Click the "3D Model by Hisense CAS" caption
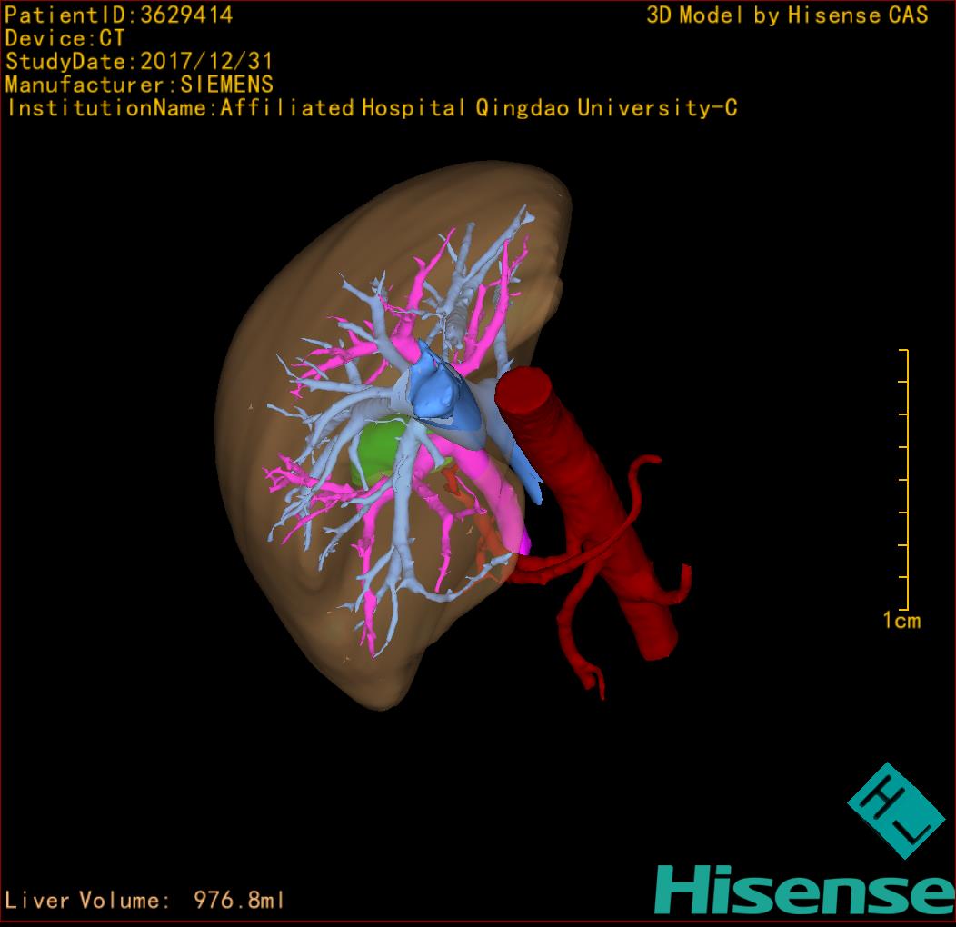956x927 pixels. click(x=787, y=15)
